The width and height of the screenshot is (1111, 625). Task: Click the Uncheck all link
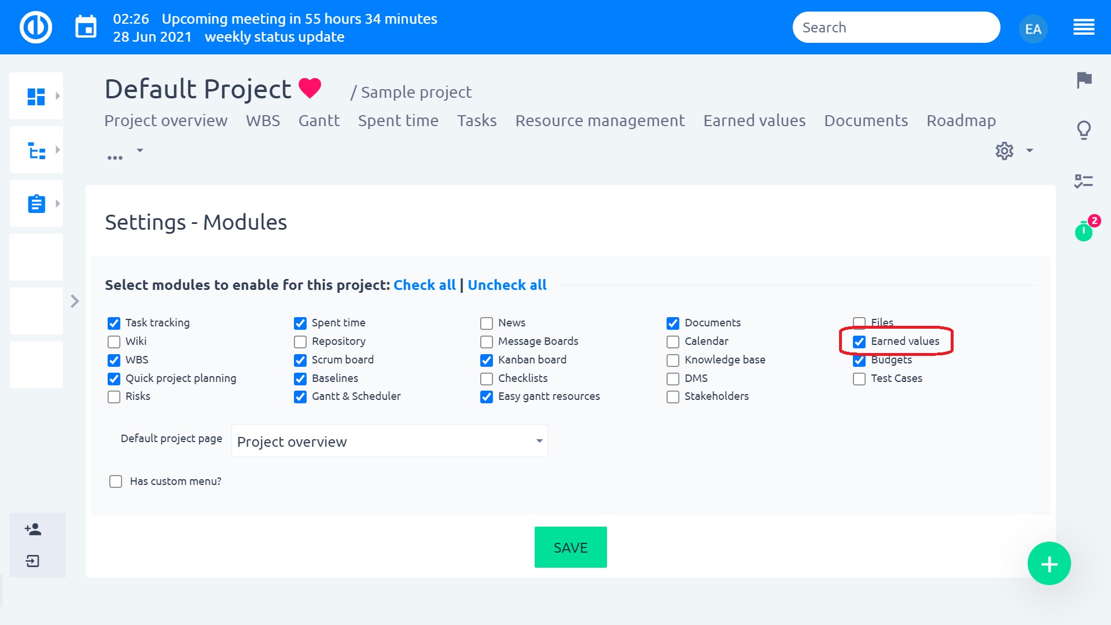pyautogui.click(x=507, y=285)
